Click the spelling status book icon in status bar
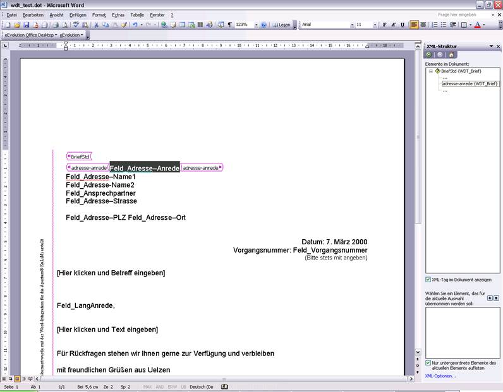 coord(224,387)
